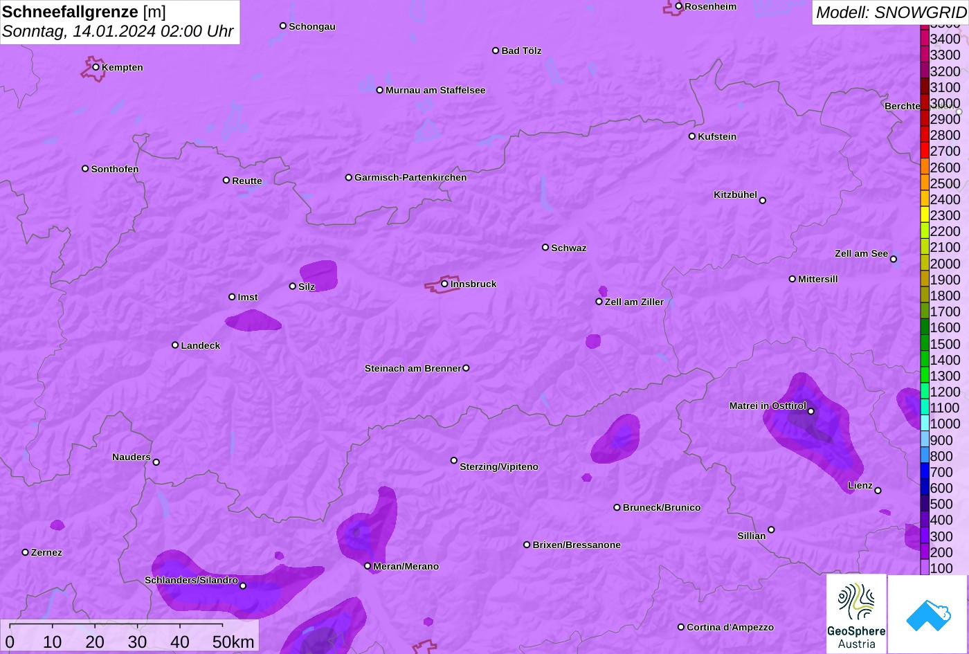Click the Sterzing/Vipiteno marker dot
Viewport: 969px width, 654px height.
[x=454, y=460]
